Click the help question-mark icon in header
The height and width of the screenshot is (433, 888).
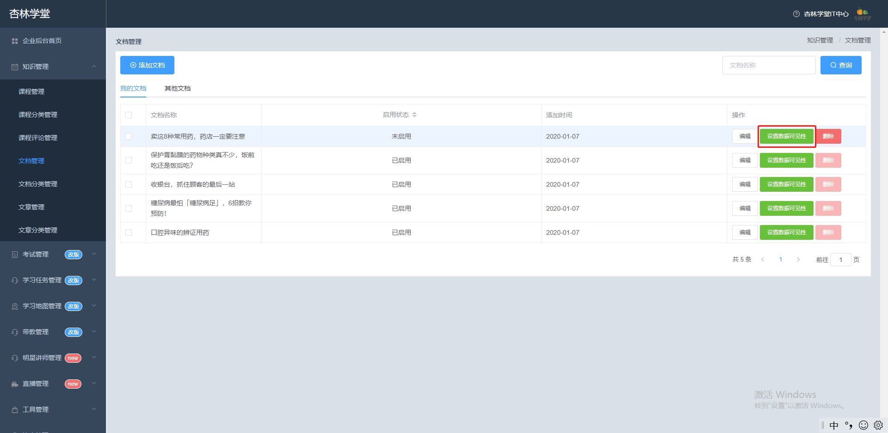[796, 14]
